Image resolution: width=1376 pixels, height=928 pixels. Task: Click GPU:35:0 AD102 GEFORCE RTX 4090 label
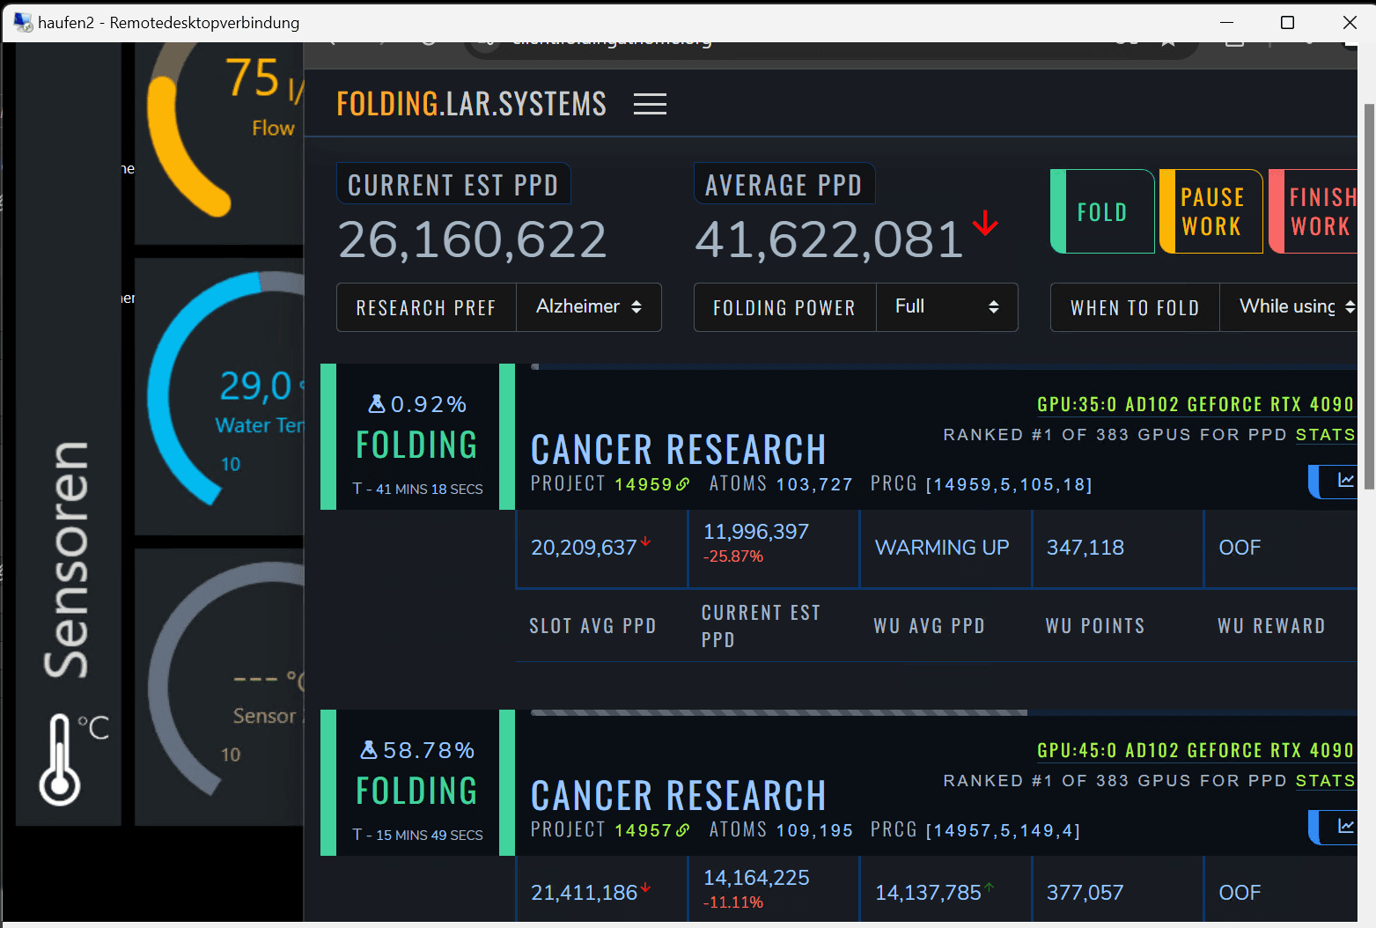1196,404
